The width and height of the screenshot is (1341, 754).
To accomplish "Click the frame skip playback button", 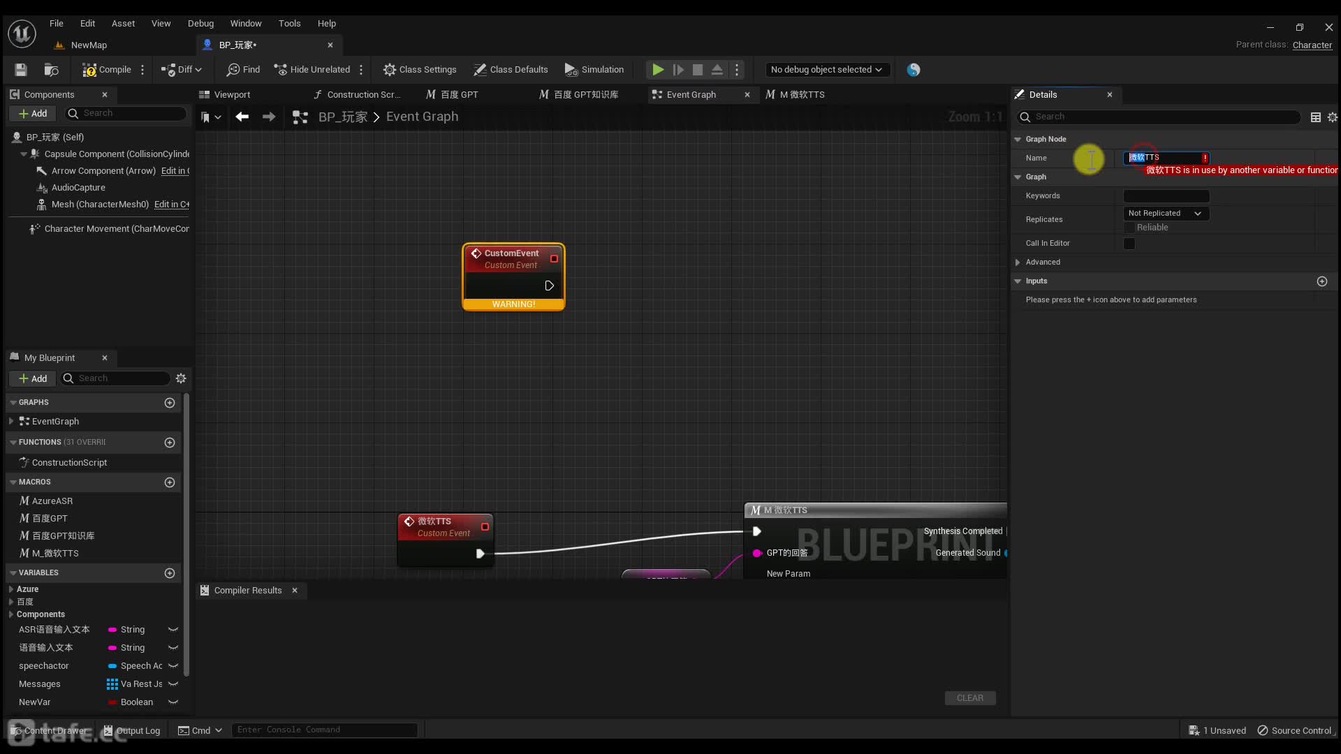I will click(678, 70).
